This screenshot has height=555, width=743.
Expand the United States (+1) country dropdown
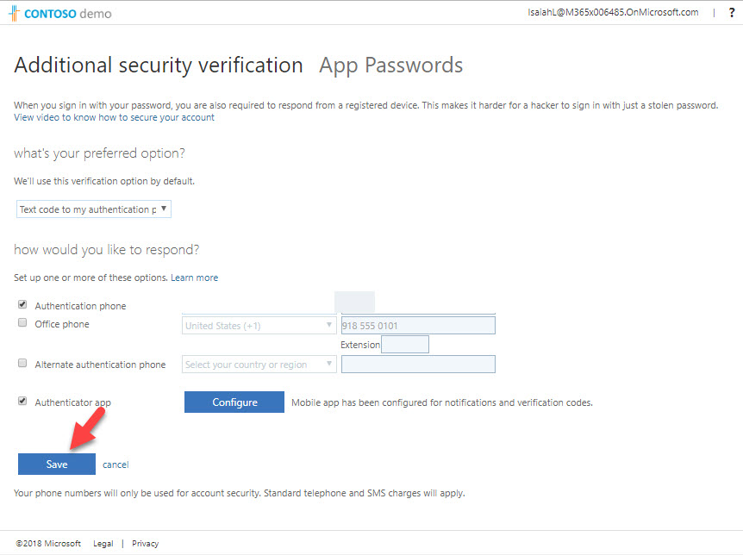click(x=259, y=326)
